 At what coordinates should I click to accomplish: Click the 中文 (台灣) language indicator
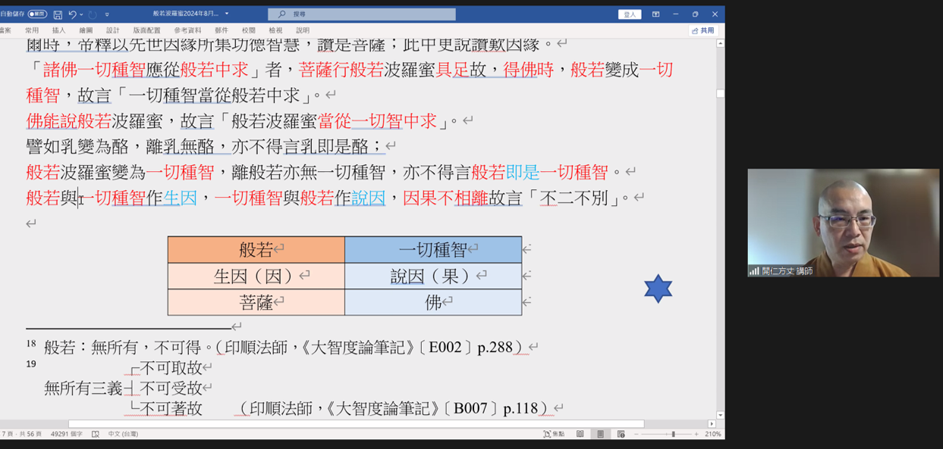coord(124,434)
